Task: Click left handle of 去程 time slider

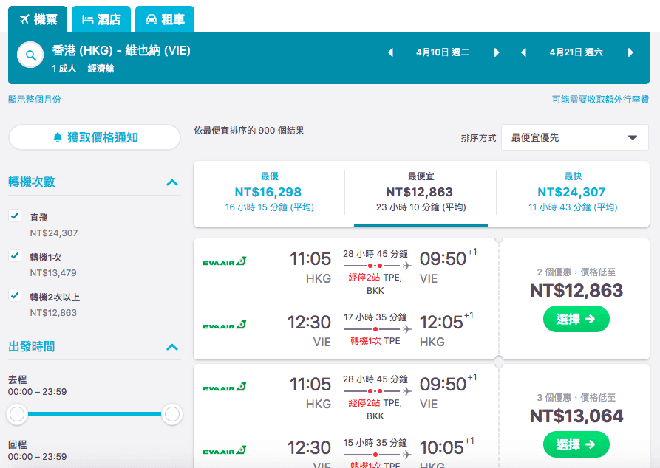Action: tap(17, 414)
